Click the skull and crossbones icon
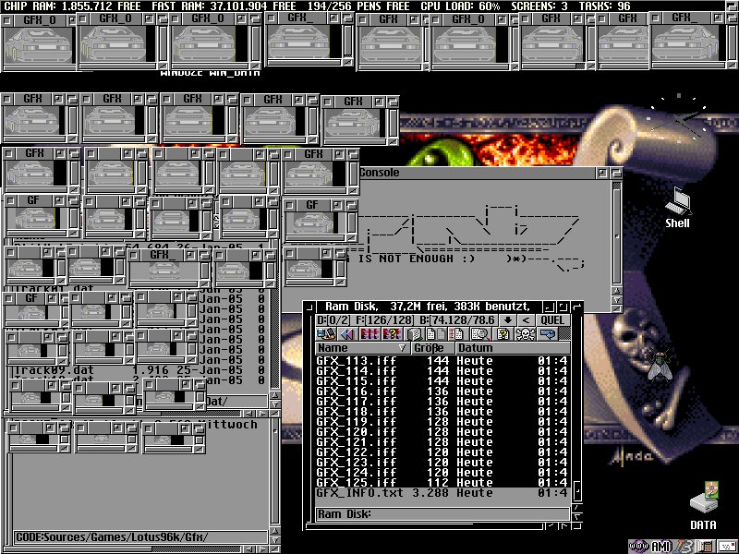 pyautogui.click(x=525, y=334)
